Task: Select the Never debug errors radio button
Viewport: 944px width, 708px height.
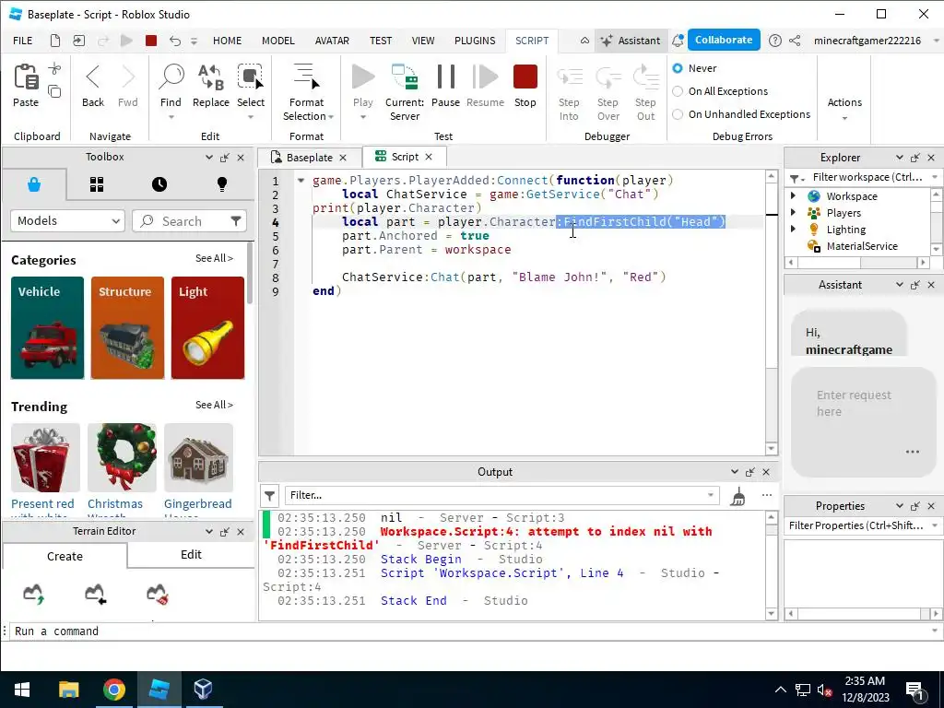Action: tap(678, 68)
